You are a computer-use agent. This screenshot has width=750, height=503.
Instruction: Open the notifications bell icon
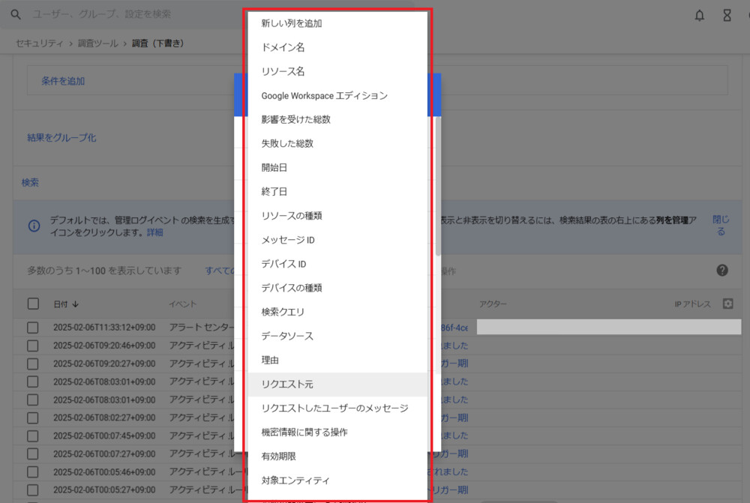699,15
